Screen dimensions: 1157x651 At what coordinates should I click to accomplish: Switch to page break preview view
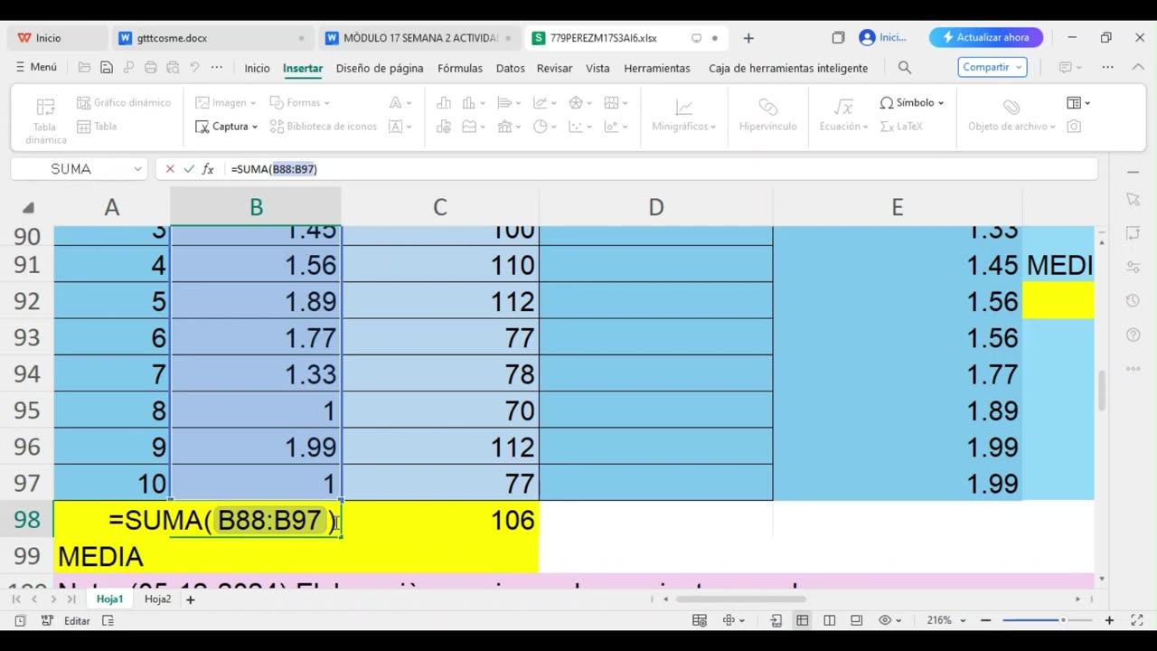[829, 620]
